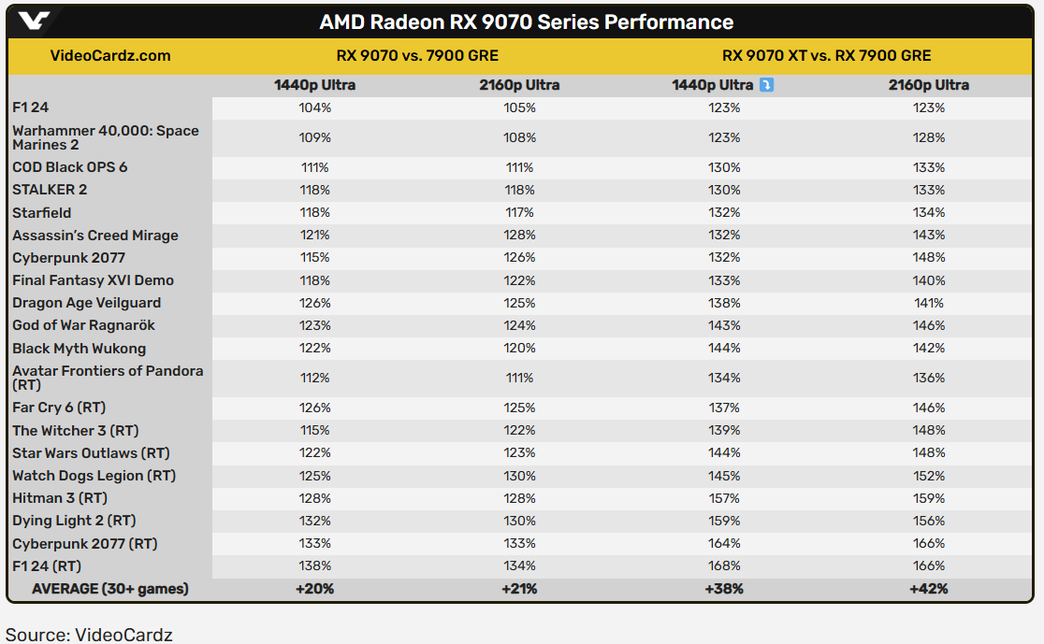
Task: Click the 168% value in the F1 24 (RT) row
Action: tap(724, 565)
